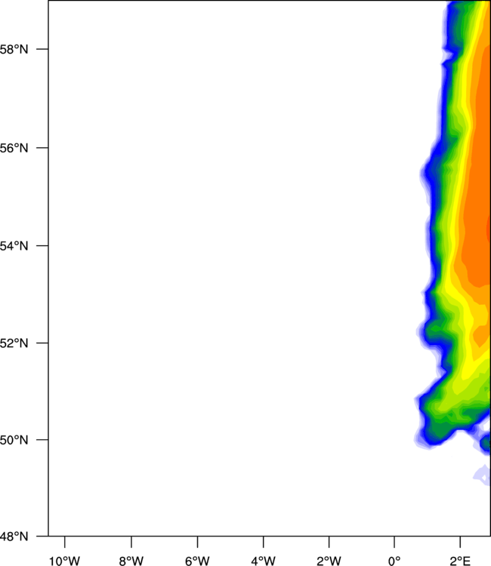
Task: Click the 58°N latitude label
Action: click(14, 49)
